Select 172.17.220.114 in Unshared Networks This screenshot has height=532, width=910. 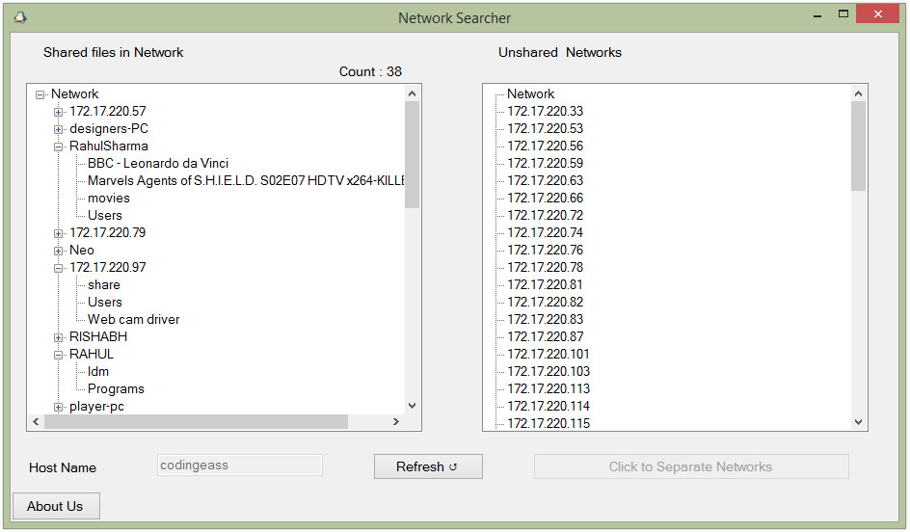click(x=549, y=406)
